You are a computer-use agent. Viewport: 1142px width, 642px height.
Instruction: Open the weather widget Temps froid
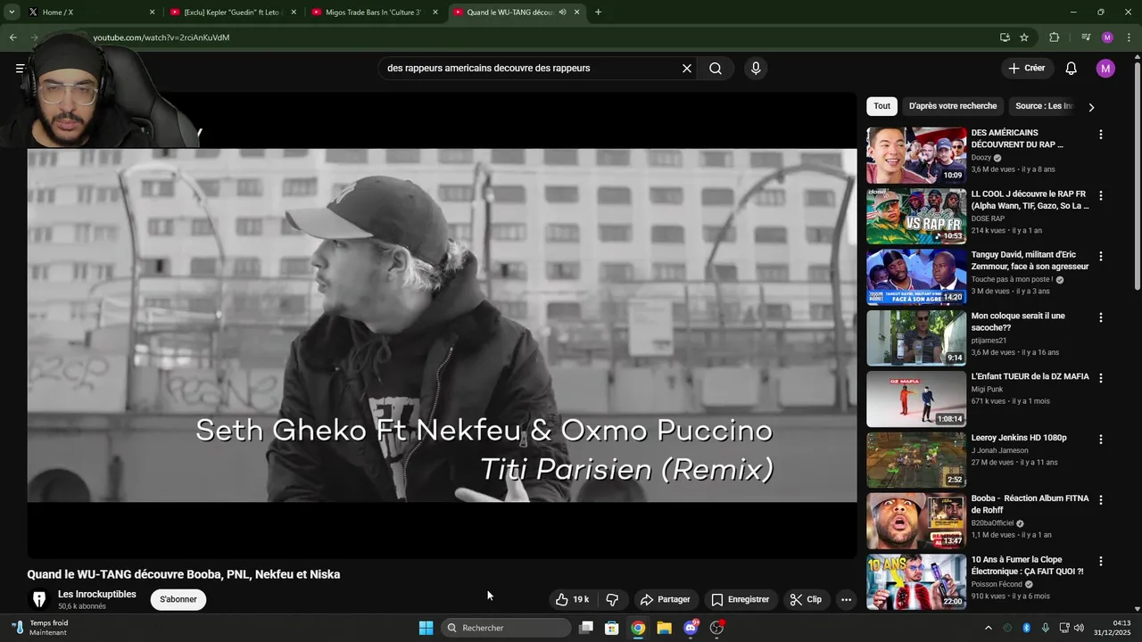(40, 628)
